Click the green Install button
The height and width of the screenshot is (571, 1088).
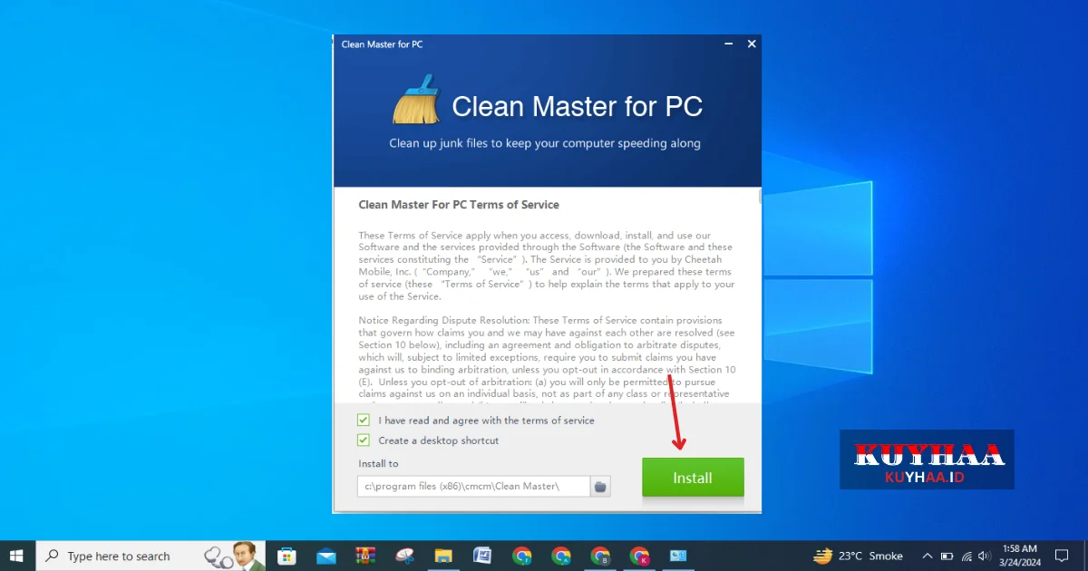pyautogui.click(x=693, y=478)
